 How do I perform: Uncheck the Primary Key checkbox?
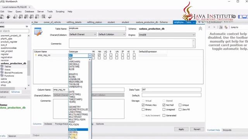[143, 105]
